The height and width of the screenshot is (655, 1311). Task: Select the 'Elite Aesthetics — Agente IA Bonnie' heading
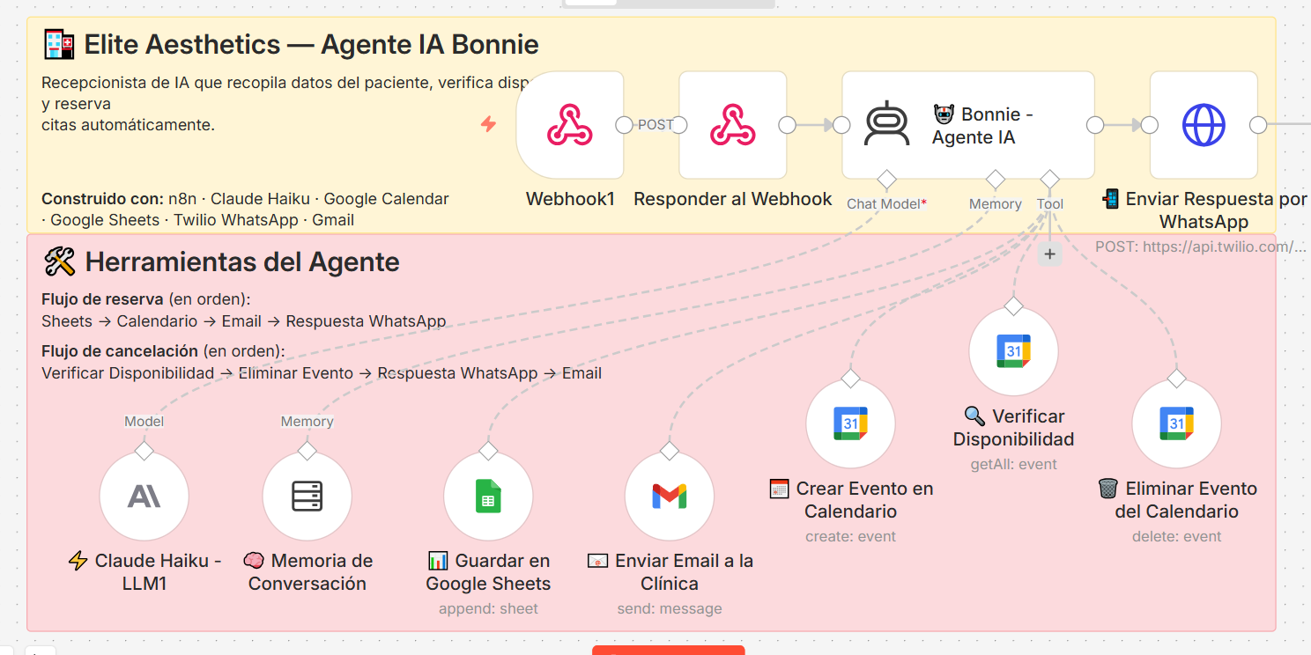[291, 44]
